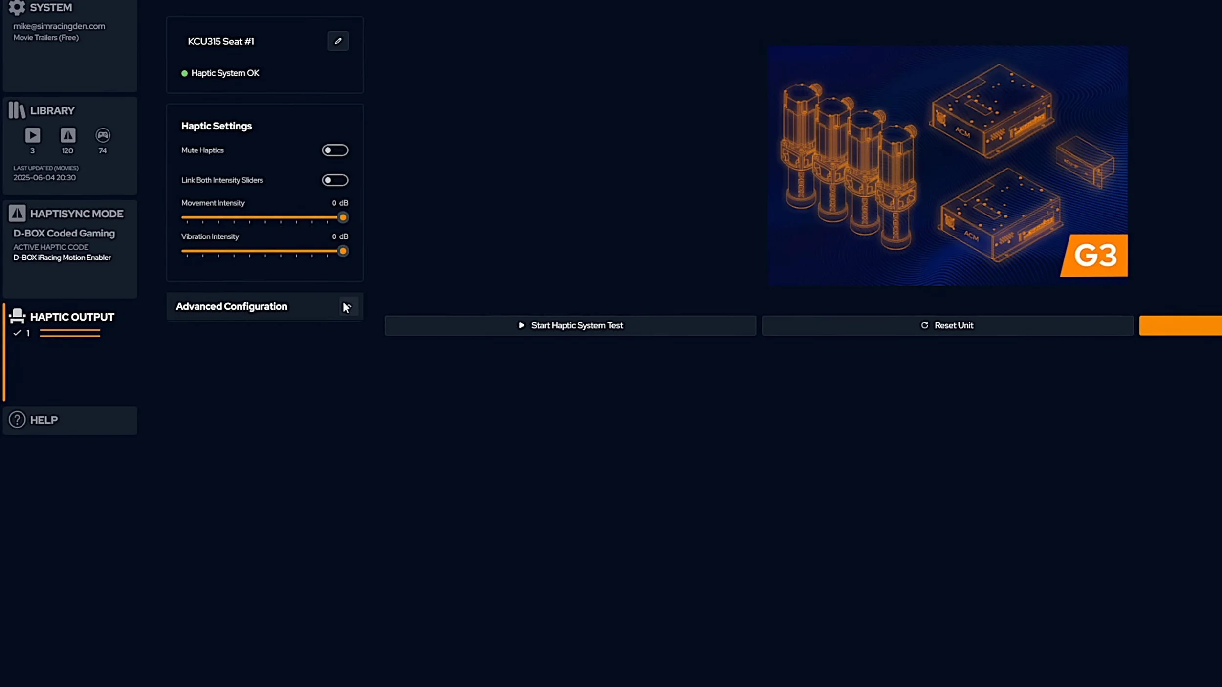This screenshot has height=687, width=1222.
Task: Click the G3 actuator product image
Action: [948, 166]
